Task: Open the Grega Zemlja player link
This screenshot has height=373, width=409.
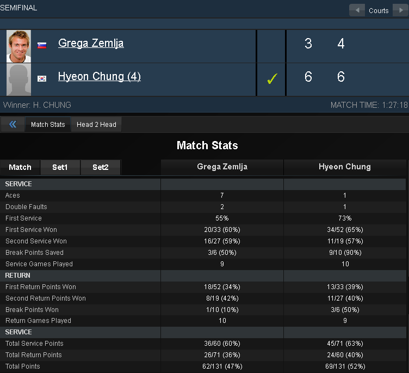Action: (91, 43)
